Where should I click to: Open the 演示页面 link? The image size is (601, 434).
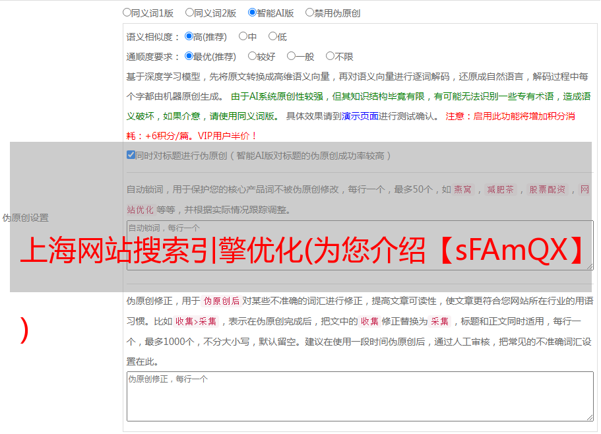coord(360,116)
